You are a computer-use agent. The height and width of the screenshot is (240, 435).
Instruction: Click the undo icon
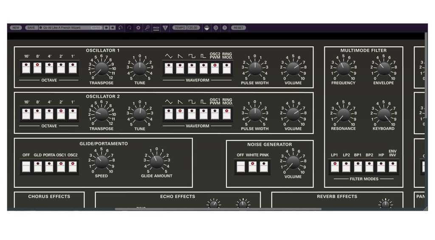[x=120, y=28]
